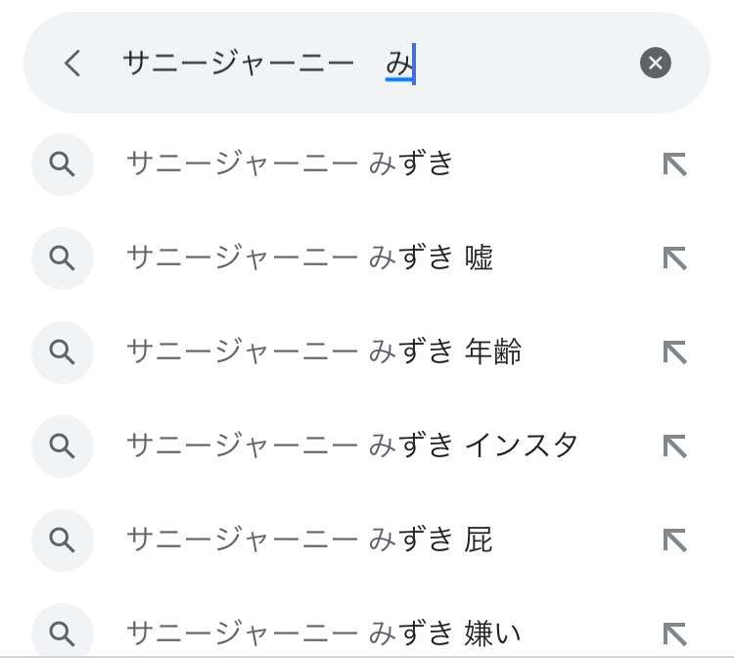This screenshot has height=658, width=734.
Task: Click magnifier icon beside first suggestion みずき
Action: [x=63, y=164]
